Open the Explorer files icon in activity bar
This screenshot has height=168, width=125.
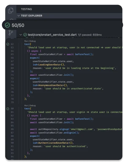click(x=11, y=10)
